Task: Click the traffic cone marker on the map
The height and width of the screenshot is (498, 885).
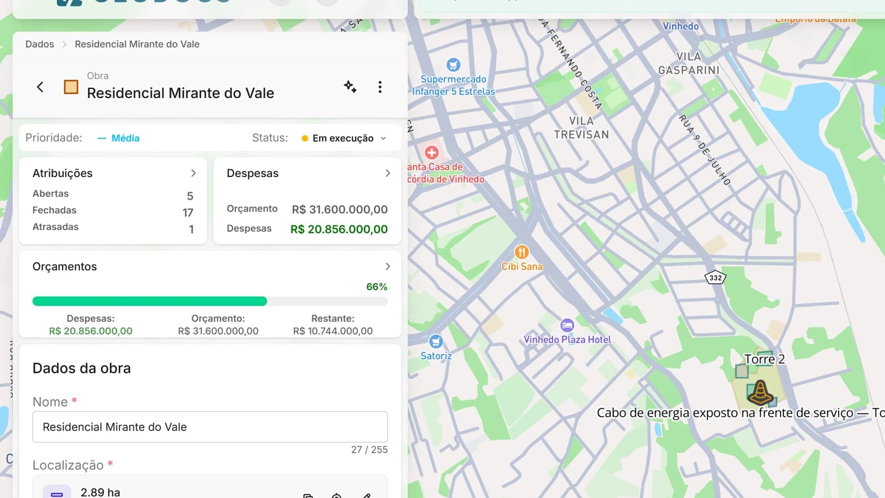Action: [x=760, y=392]
